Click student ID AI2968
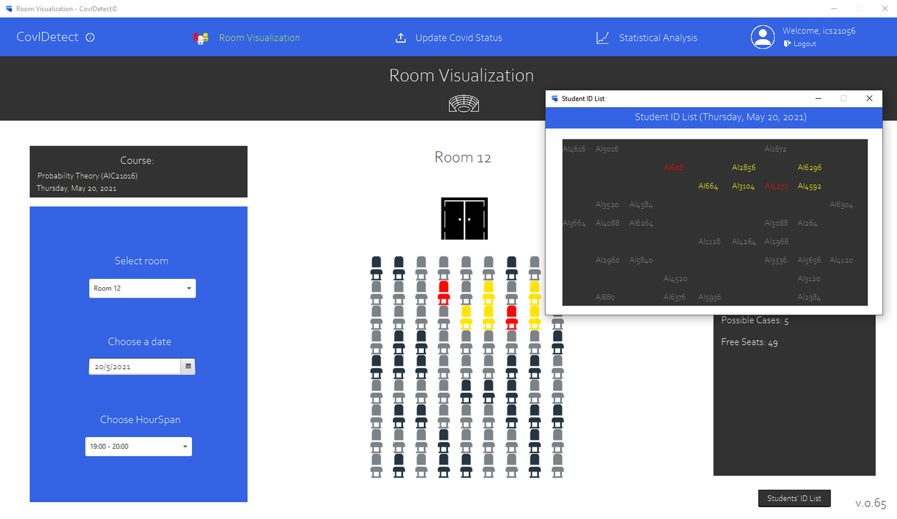 click(776, 242)
